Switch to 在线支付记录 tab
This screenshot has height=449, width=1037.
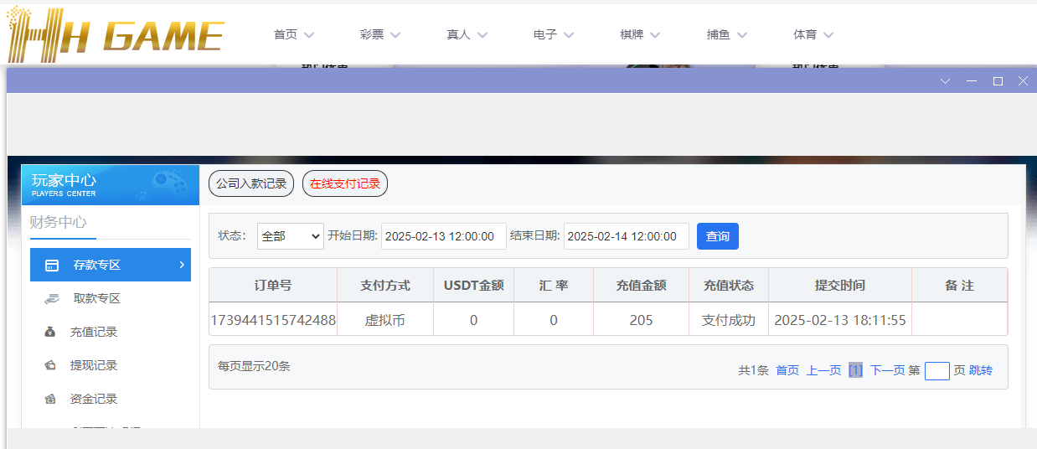click(345, 183)
